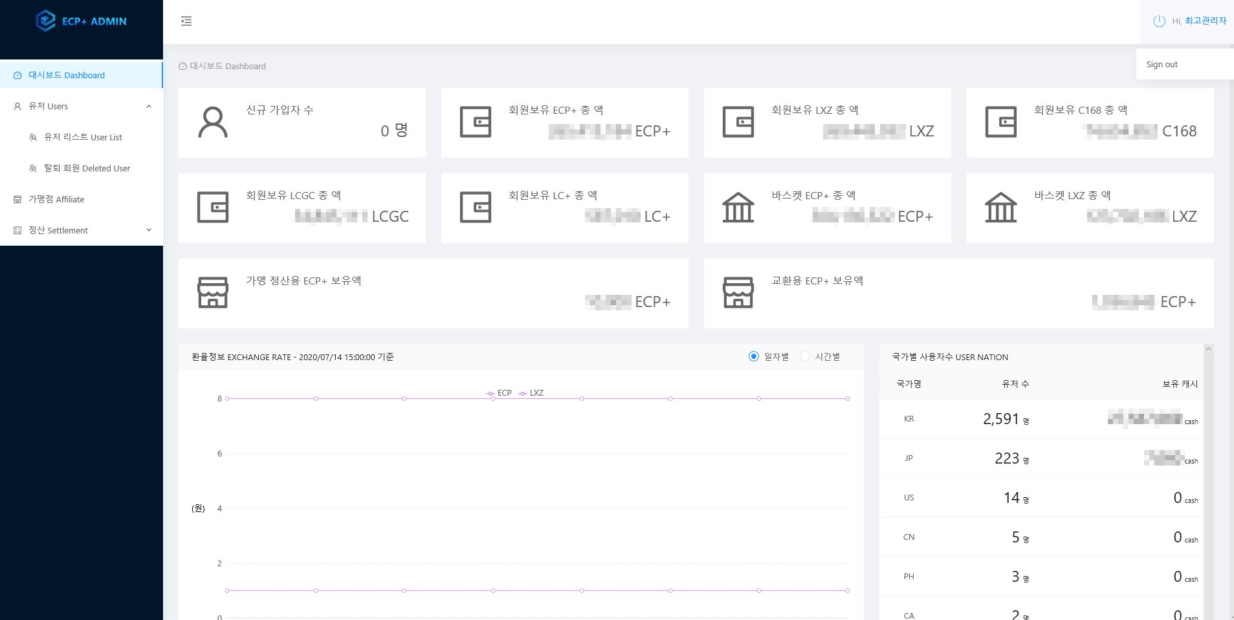Screen dimensions: 1234x620
Task: Select the 일자별 radio button
Action: point(753,357)
